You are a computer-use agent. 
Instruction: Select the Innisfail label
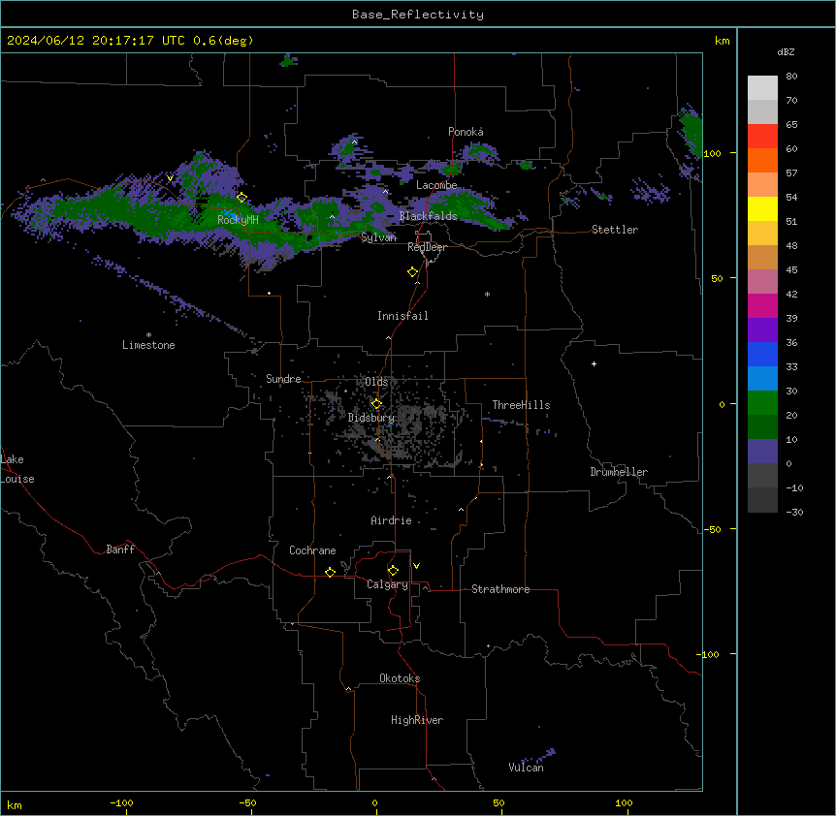[402, 316]
